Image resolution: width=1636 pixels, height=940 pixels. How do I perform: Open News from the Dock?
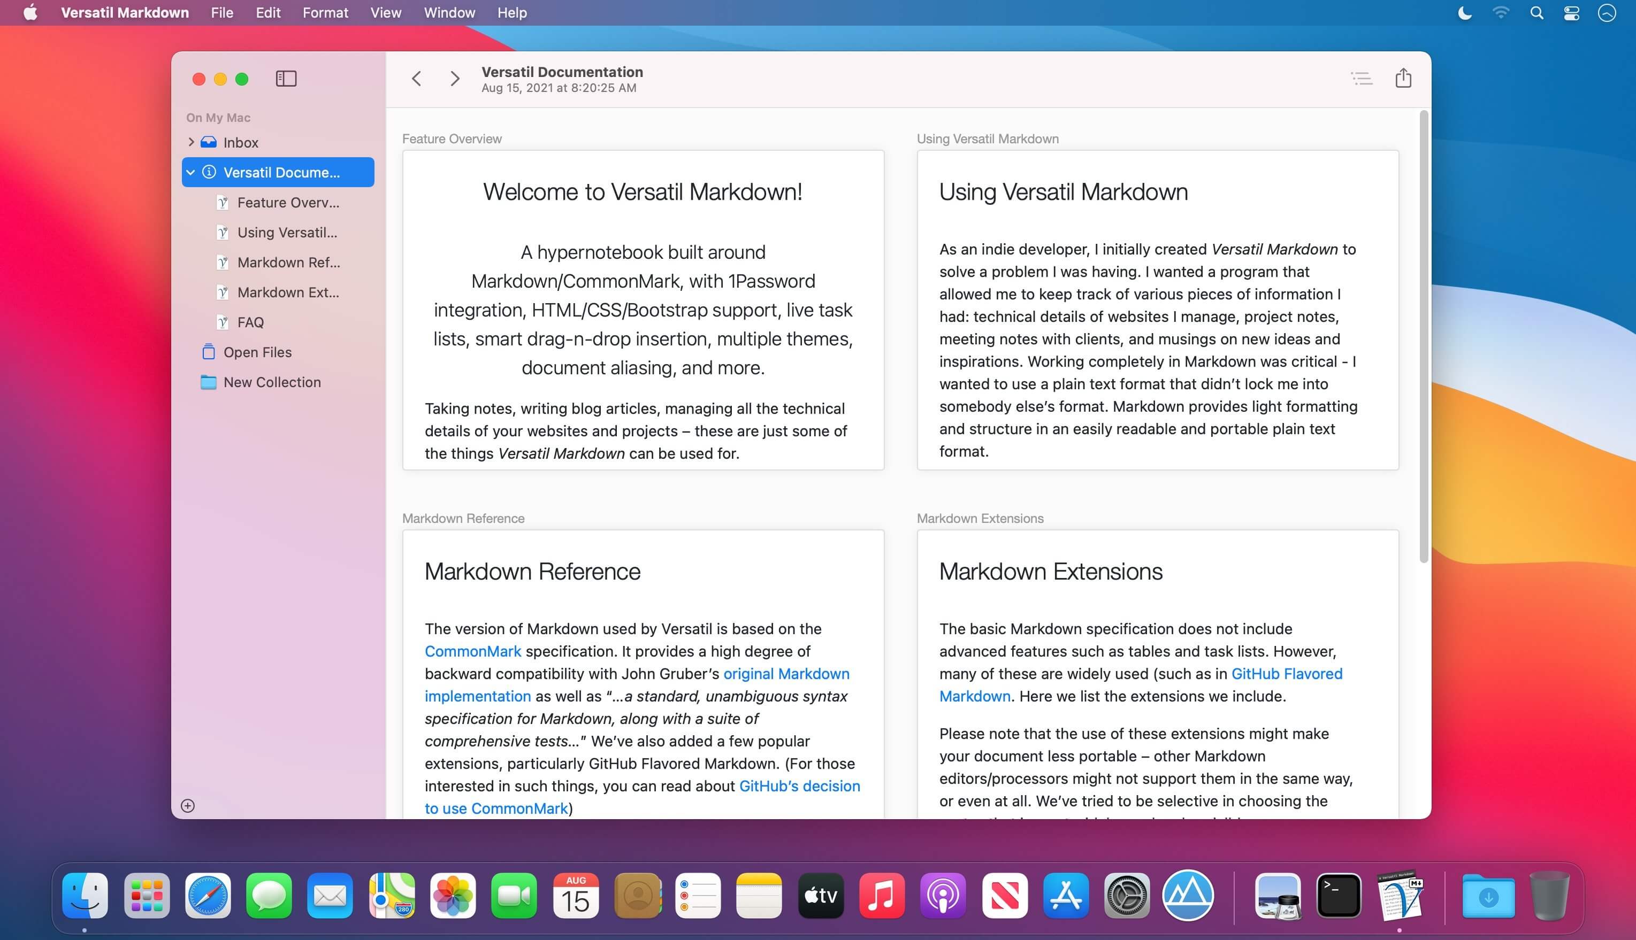pos(1005,896)
